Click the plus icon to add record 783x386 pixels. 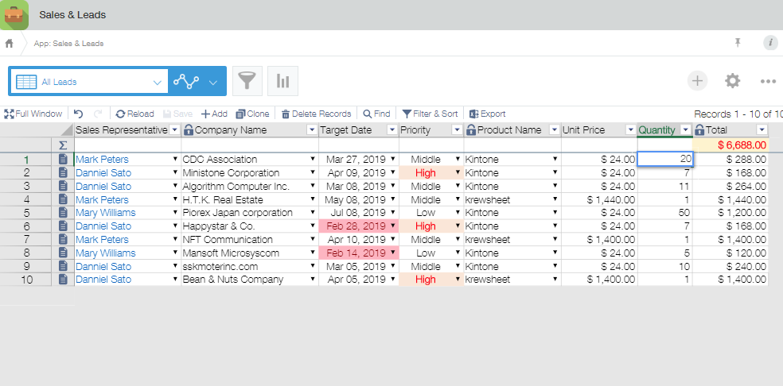tap(697, 80)
